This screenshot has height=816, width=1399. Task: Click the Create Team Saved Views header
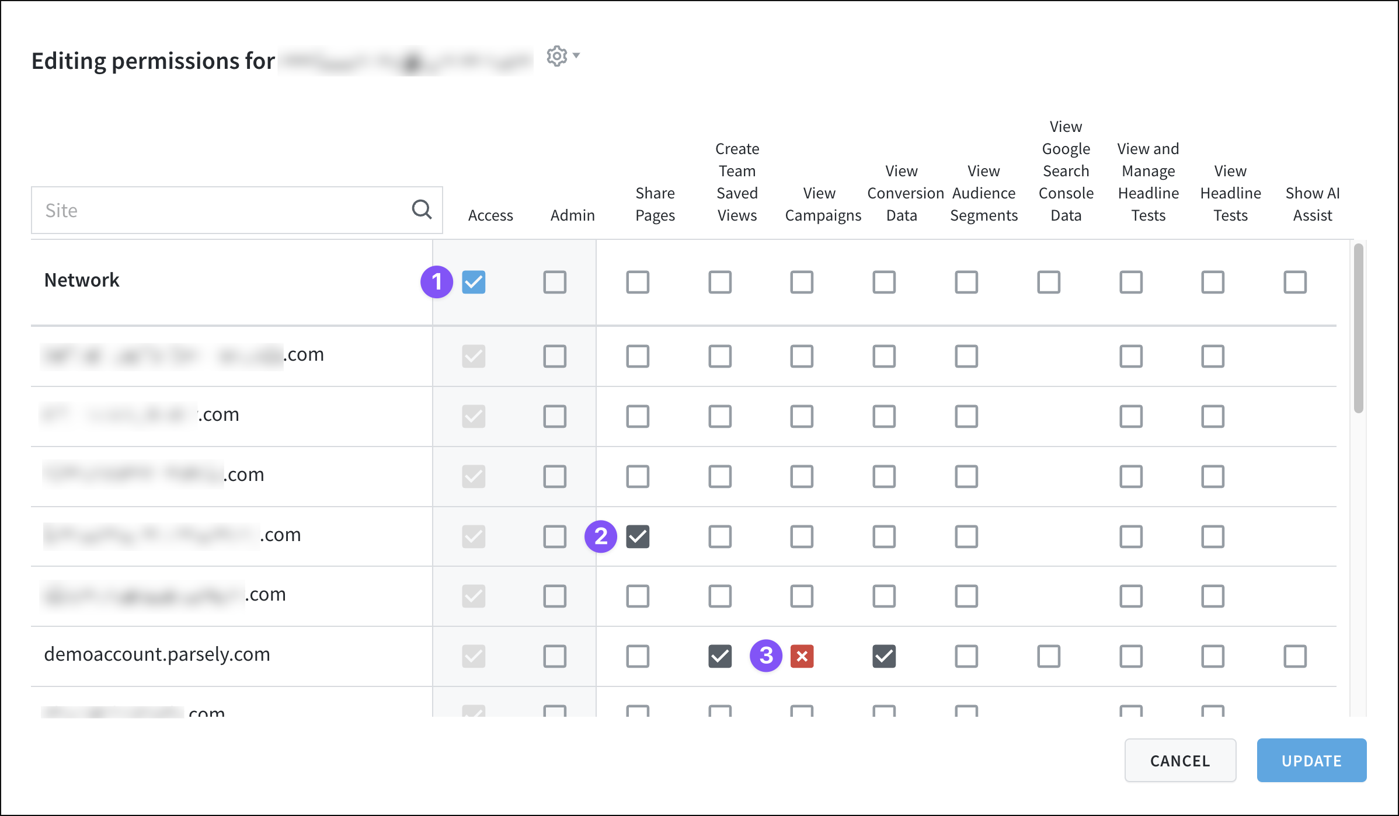[x=737, y=182]
